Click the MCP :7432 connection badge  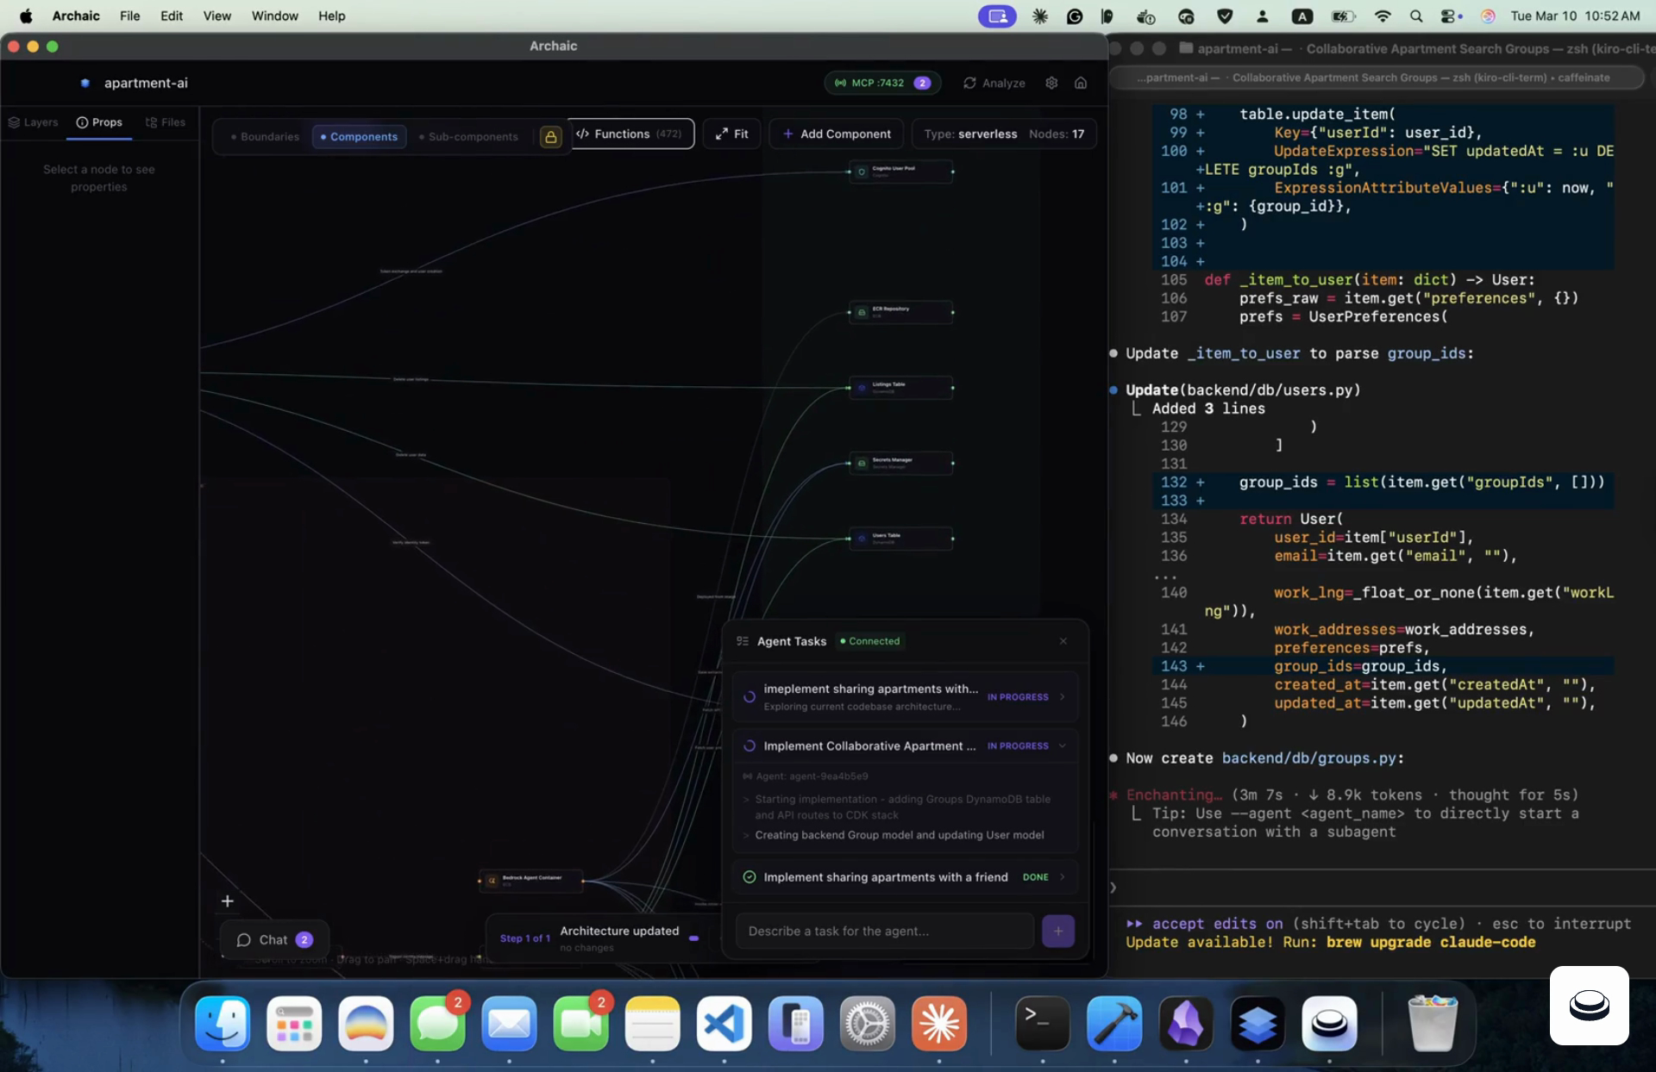click(881, 83)
